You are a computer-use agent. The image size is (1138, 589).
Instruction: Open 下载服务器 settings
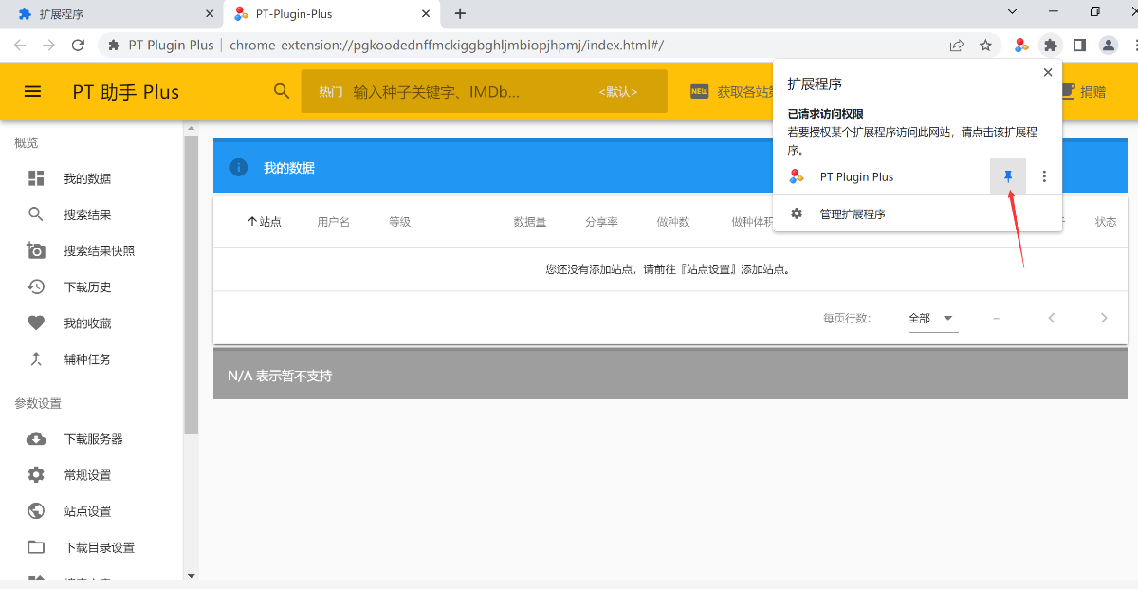85,438
